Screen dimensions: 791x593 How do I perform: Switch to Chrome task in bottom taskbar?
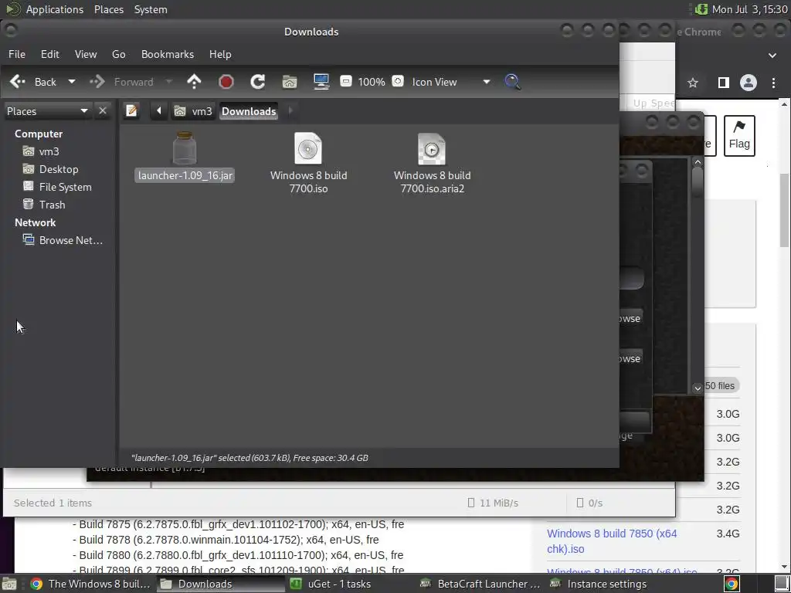tap(90, 584)
